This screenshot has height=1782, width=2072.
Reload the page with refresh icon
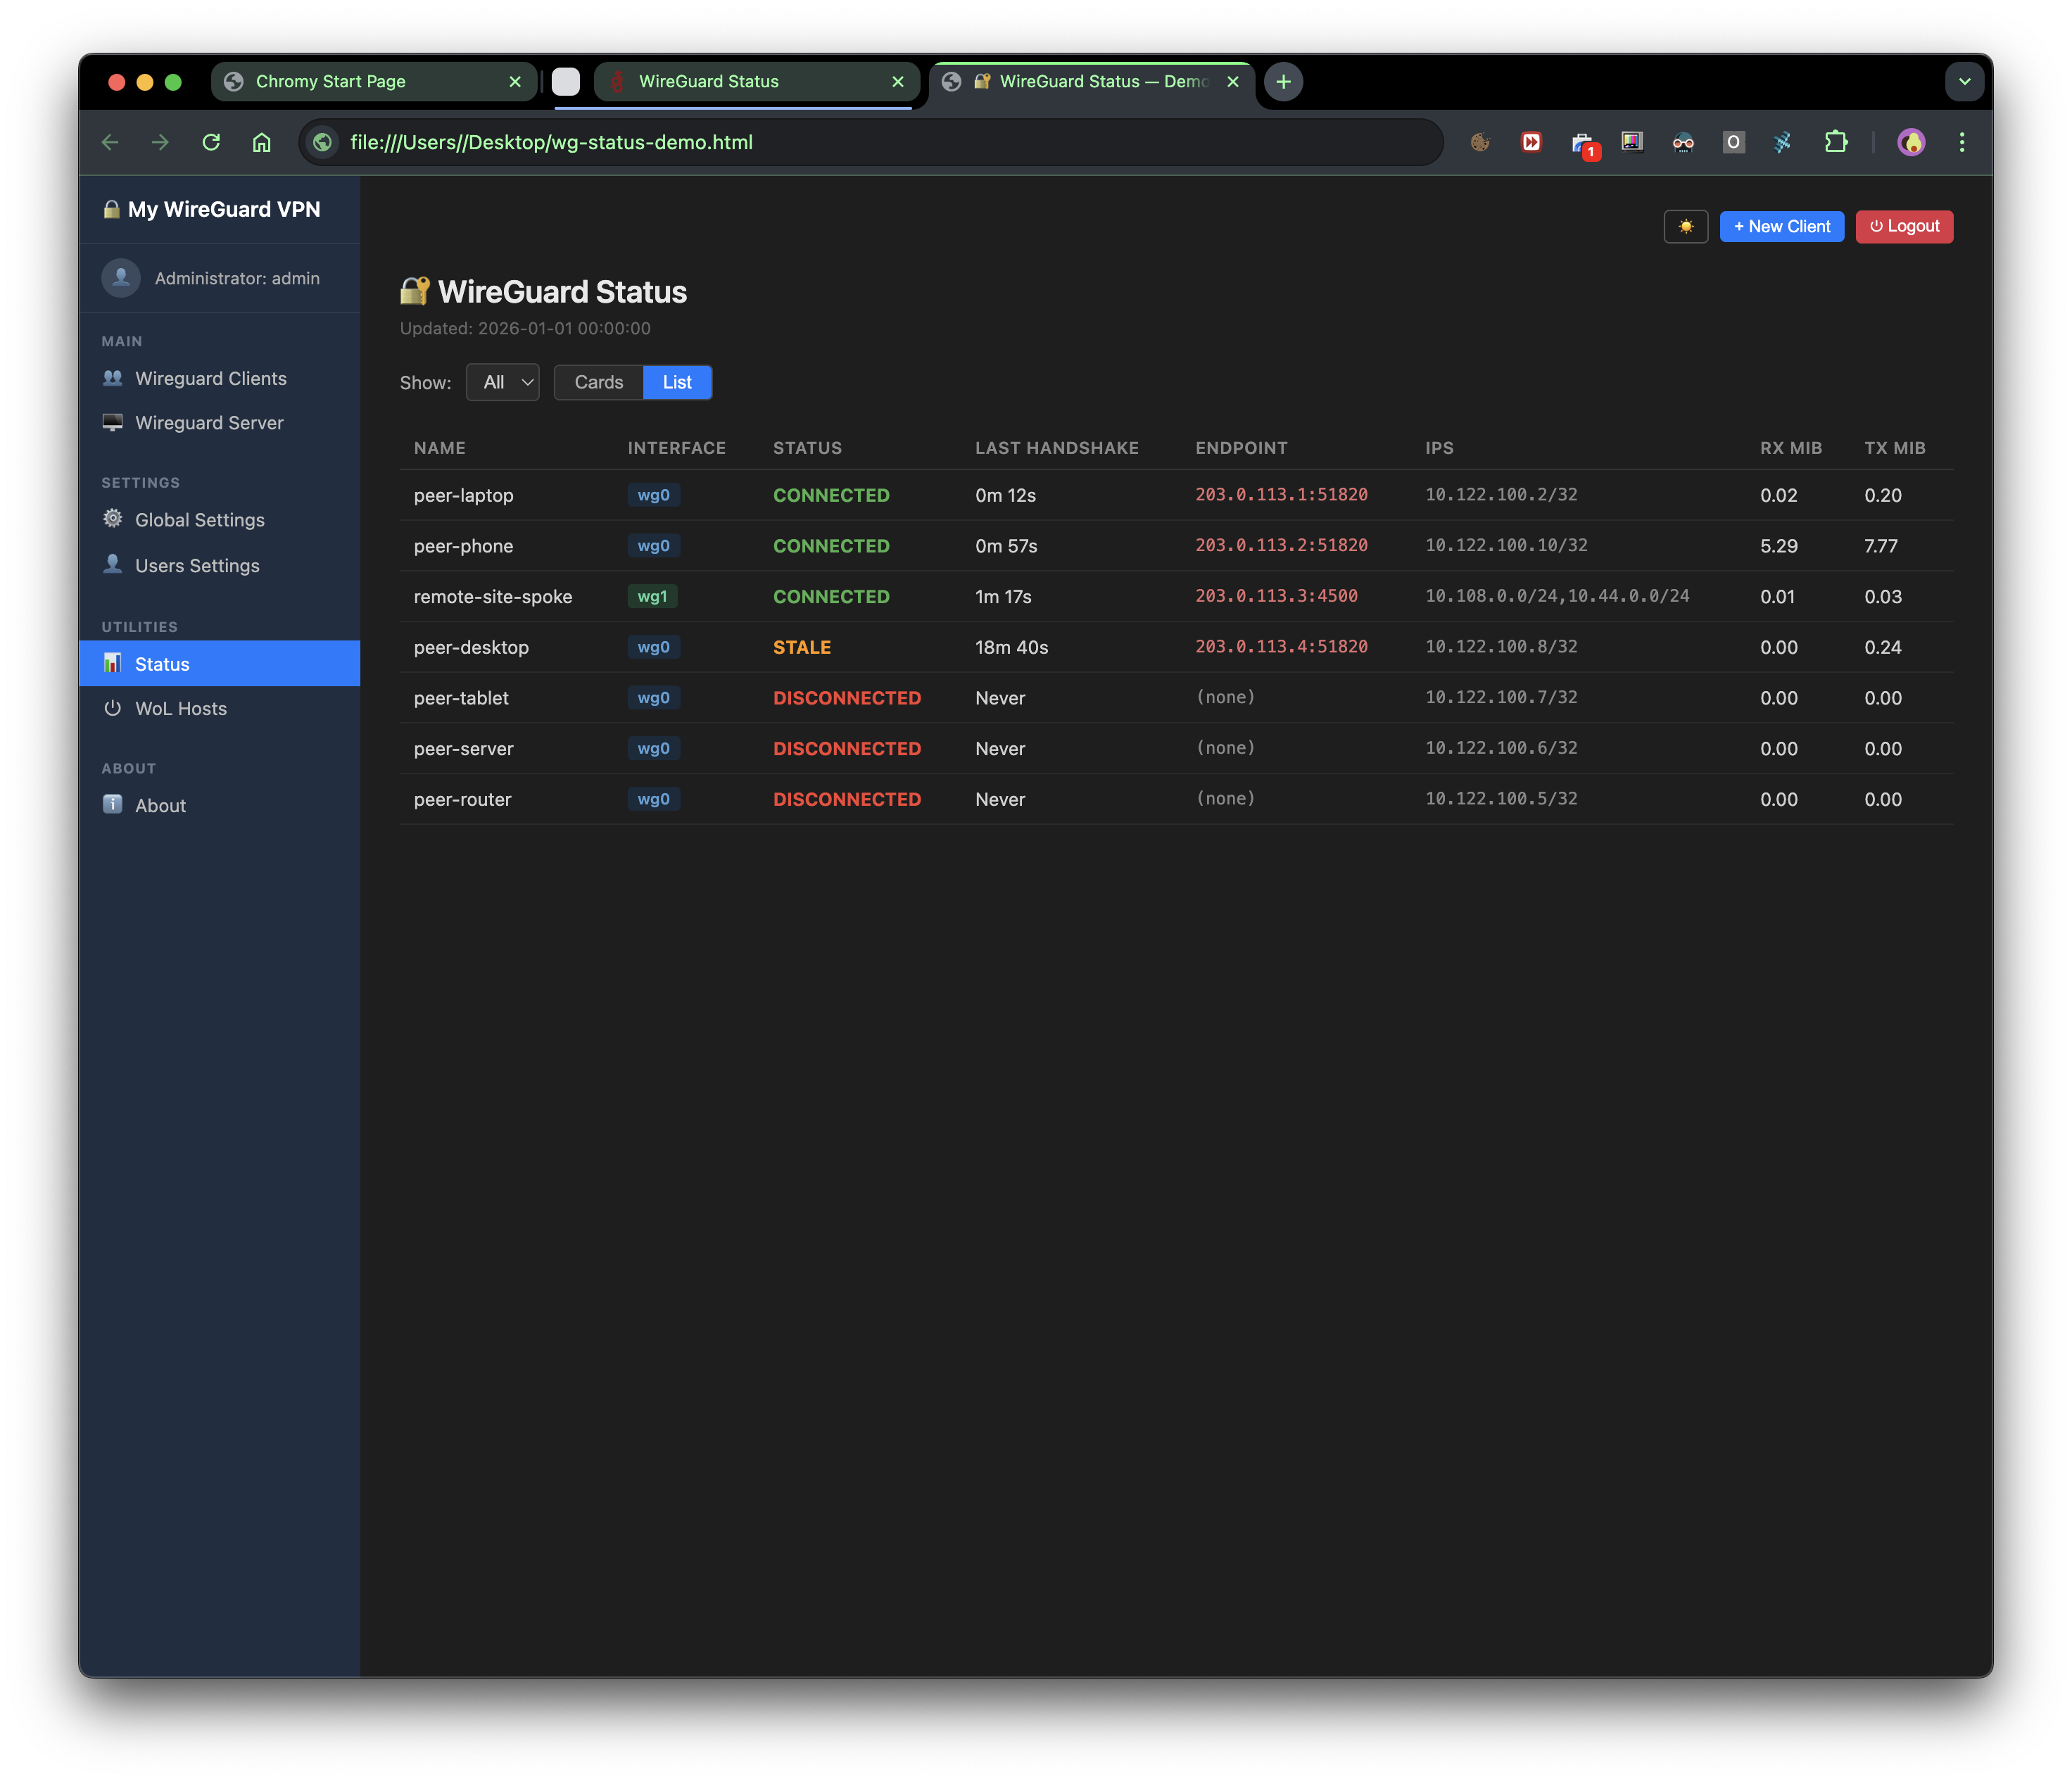pyautogui.click(x=211, y=142)
